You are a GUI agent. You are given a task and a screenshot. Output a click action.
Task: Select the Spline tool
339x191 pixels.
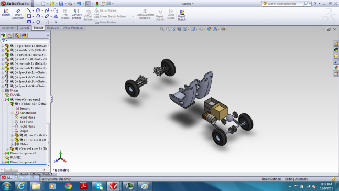tap(47, 10)
